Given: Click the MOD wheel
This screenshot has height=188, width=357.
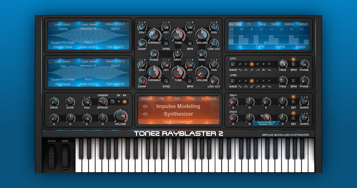Looking at the screenshot, I should point(65,157).
